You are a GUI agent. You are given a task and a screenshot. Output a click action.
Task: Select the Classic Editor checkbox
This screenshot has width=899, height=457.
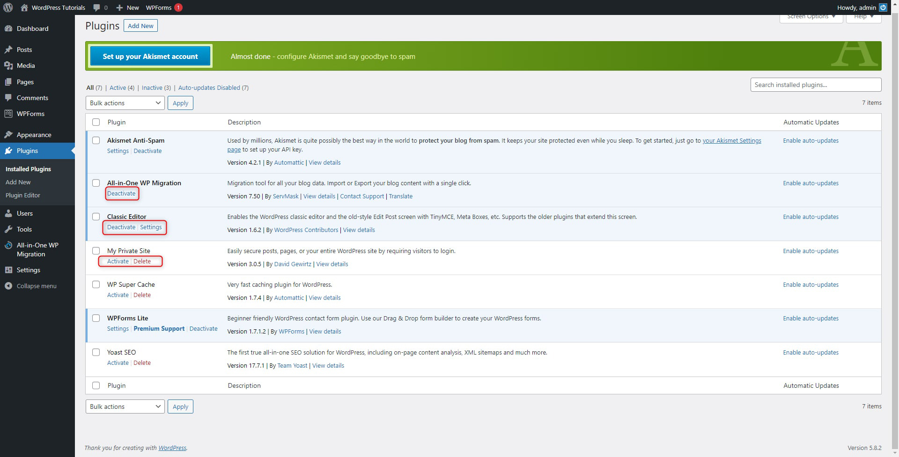96,217
